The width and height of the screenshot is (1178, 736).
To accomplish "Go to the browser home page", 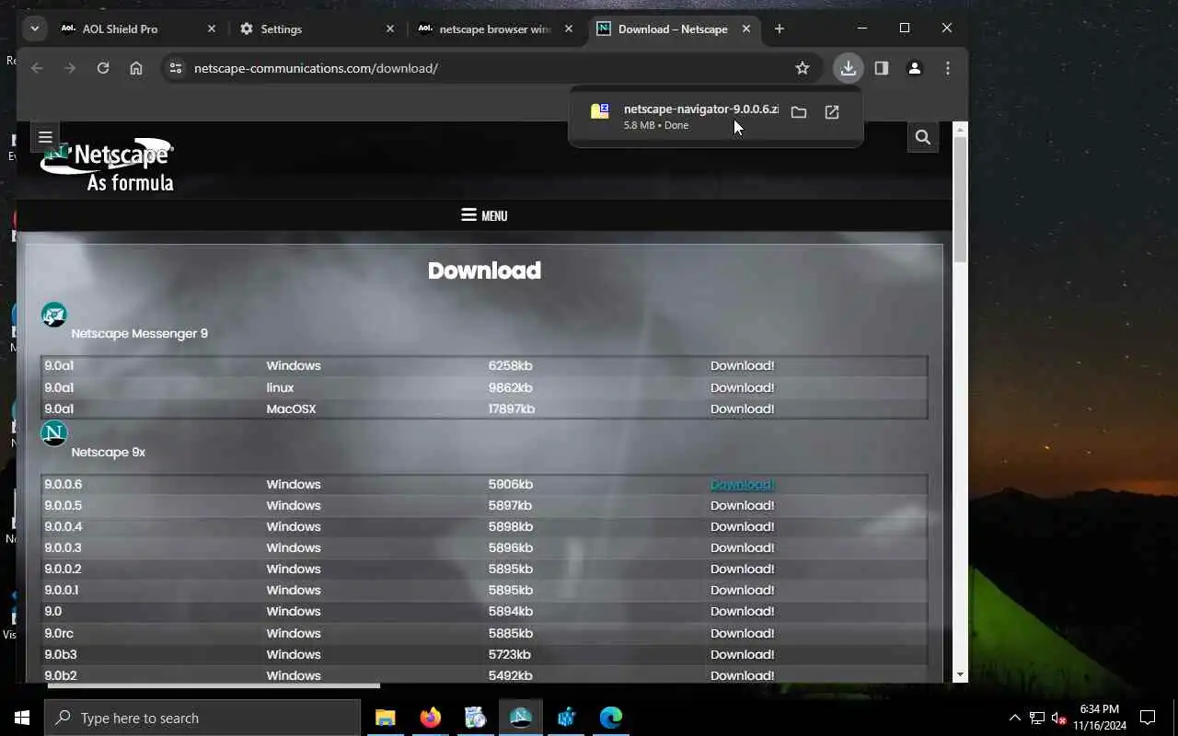I will (136, 68).
